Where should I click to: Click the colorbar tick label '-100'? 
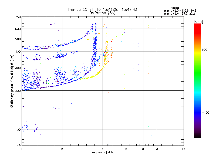pos(205,113)
